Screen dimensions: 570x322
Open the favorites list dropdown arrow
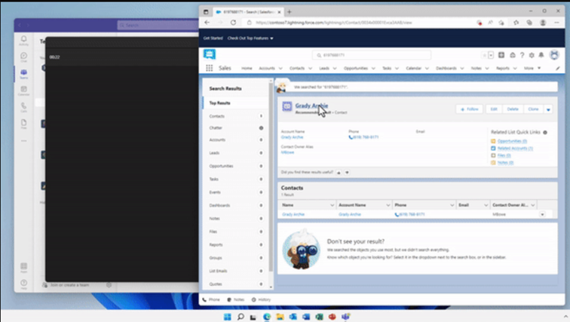491,55
